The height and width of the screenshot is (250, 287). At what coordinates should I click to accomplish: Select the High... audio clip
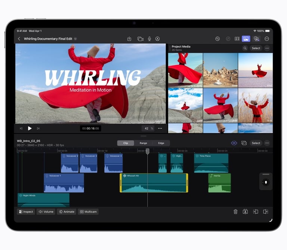[177, 163]
